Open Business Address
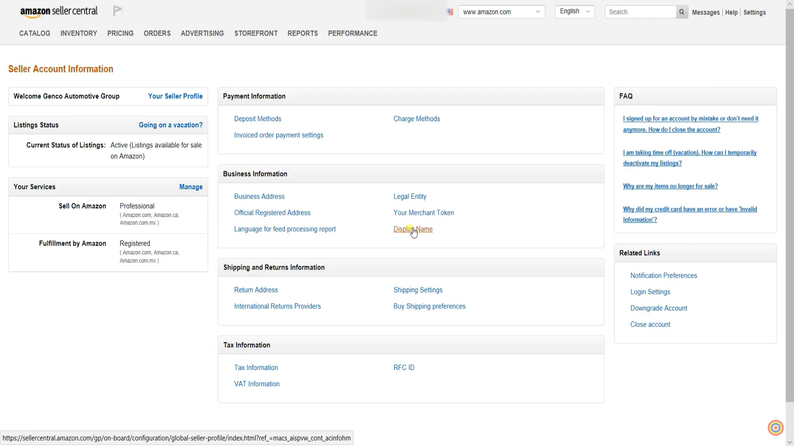The image size is (794, 446). coord(259,197)
